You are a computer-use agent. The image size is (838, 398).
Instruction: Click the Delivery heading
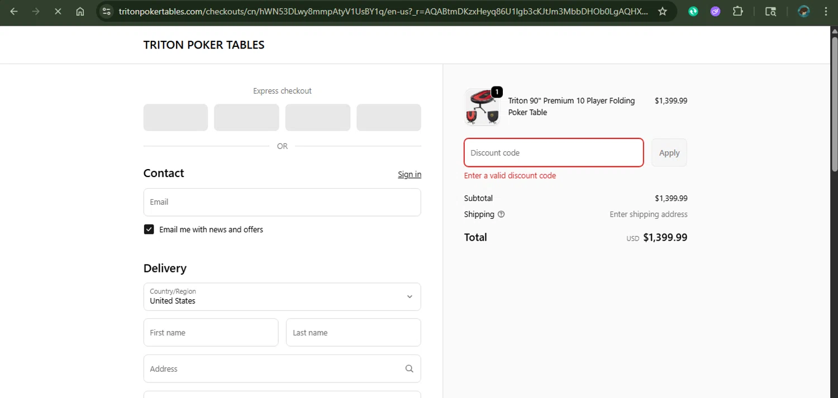165,268
